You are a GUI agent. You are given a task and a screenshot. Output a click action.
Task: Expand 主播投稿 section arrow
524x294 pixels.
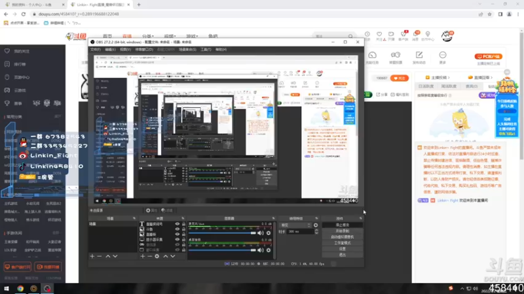(449, 77)
